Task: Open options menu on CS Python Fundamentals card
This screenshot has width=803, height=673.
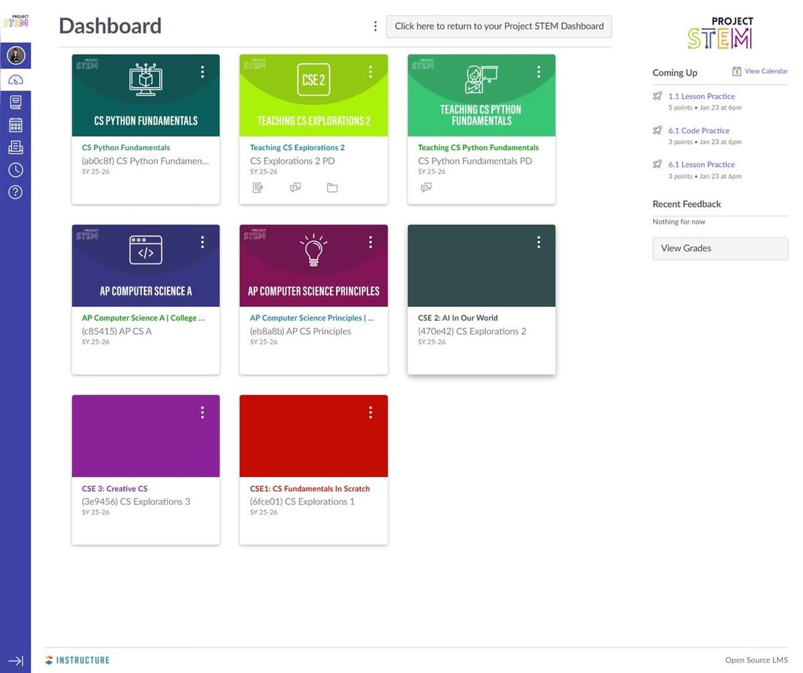Action: pos(202,72)
